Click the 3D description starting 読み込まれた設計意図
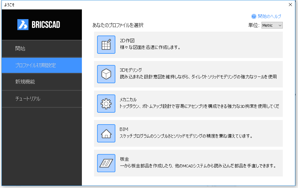Screen dimensions: 298x188 tap(198, 77)
